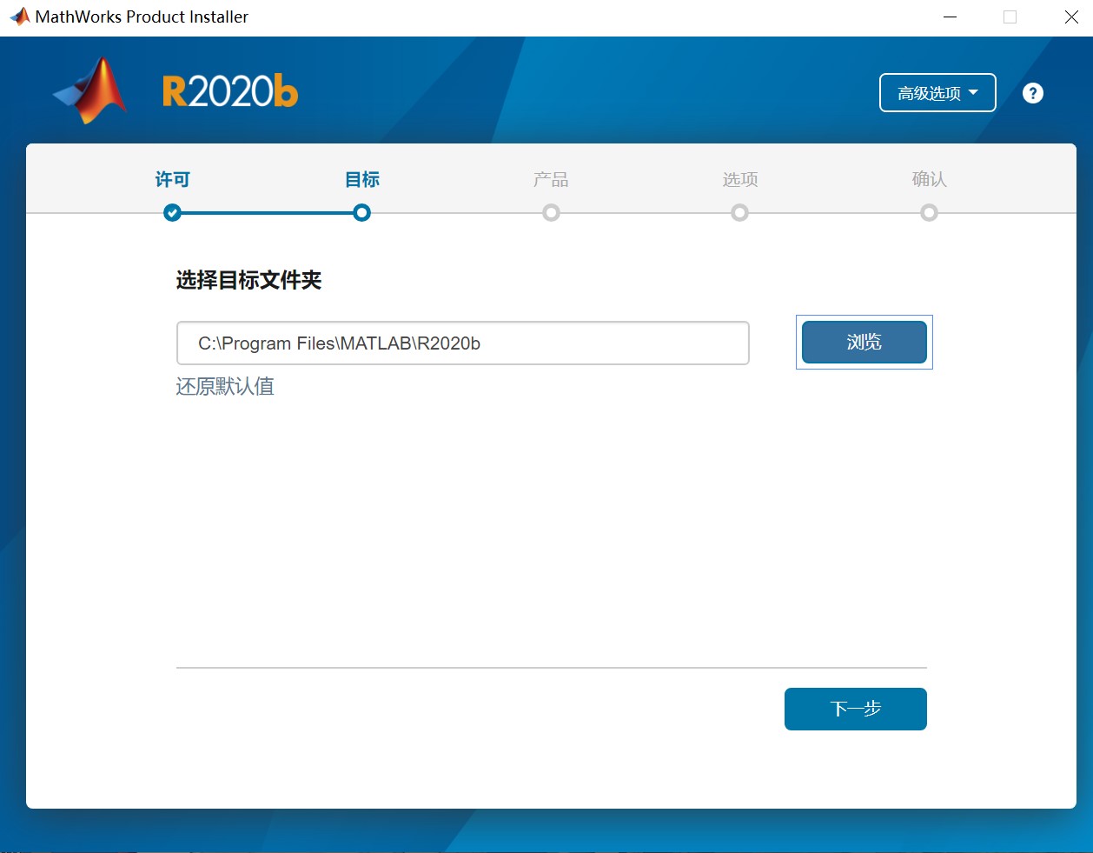
Task: Select the 产品 step tab
Action: pos(551,179)
